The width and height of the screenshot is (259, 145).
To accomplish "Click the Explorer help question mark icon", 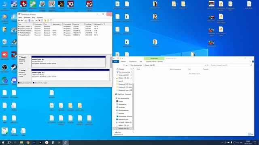I will [x=253, y=62].
